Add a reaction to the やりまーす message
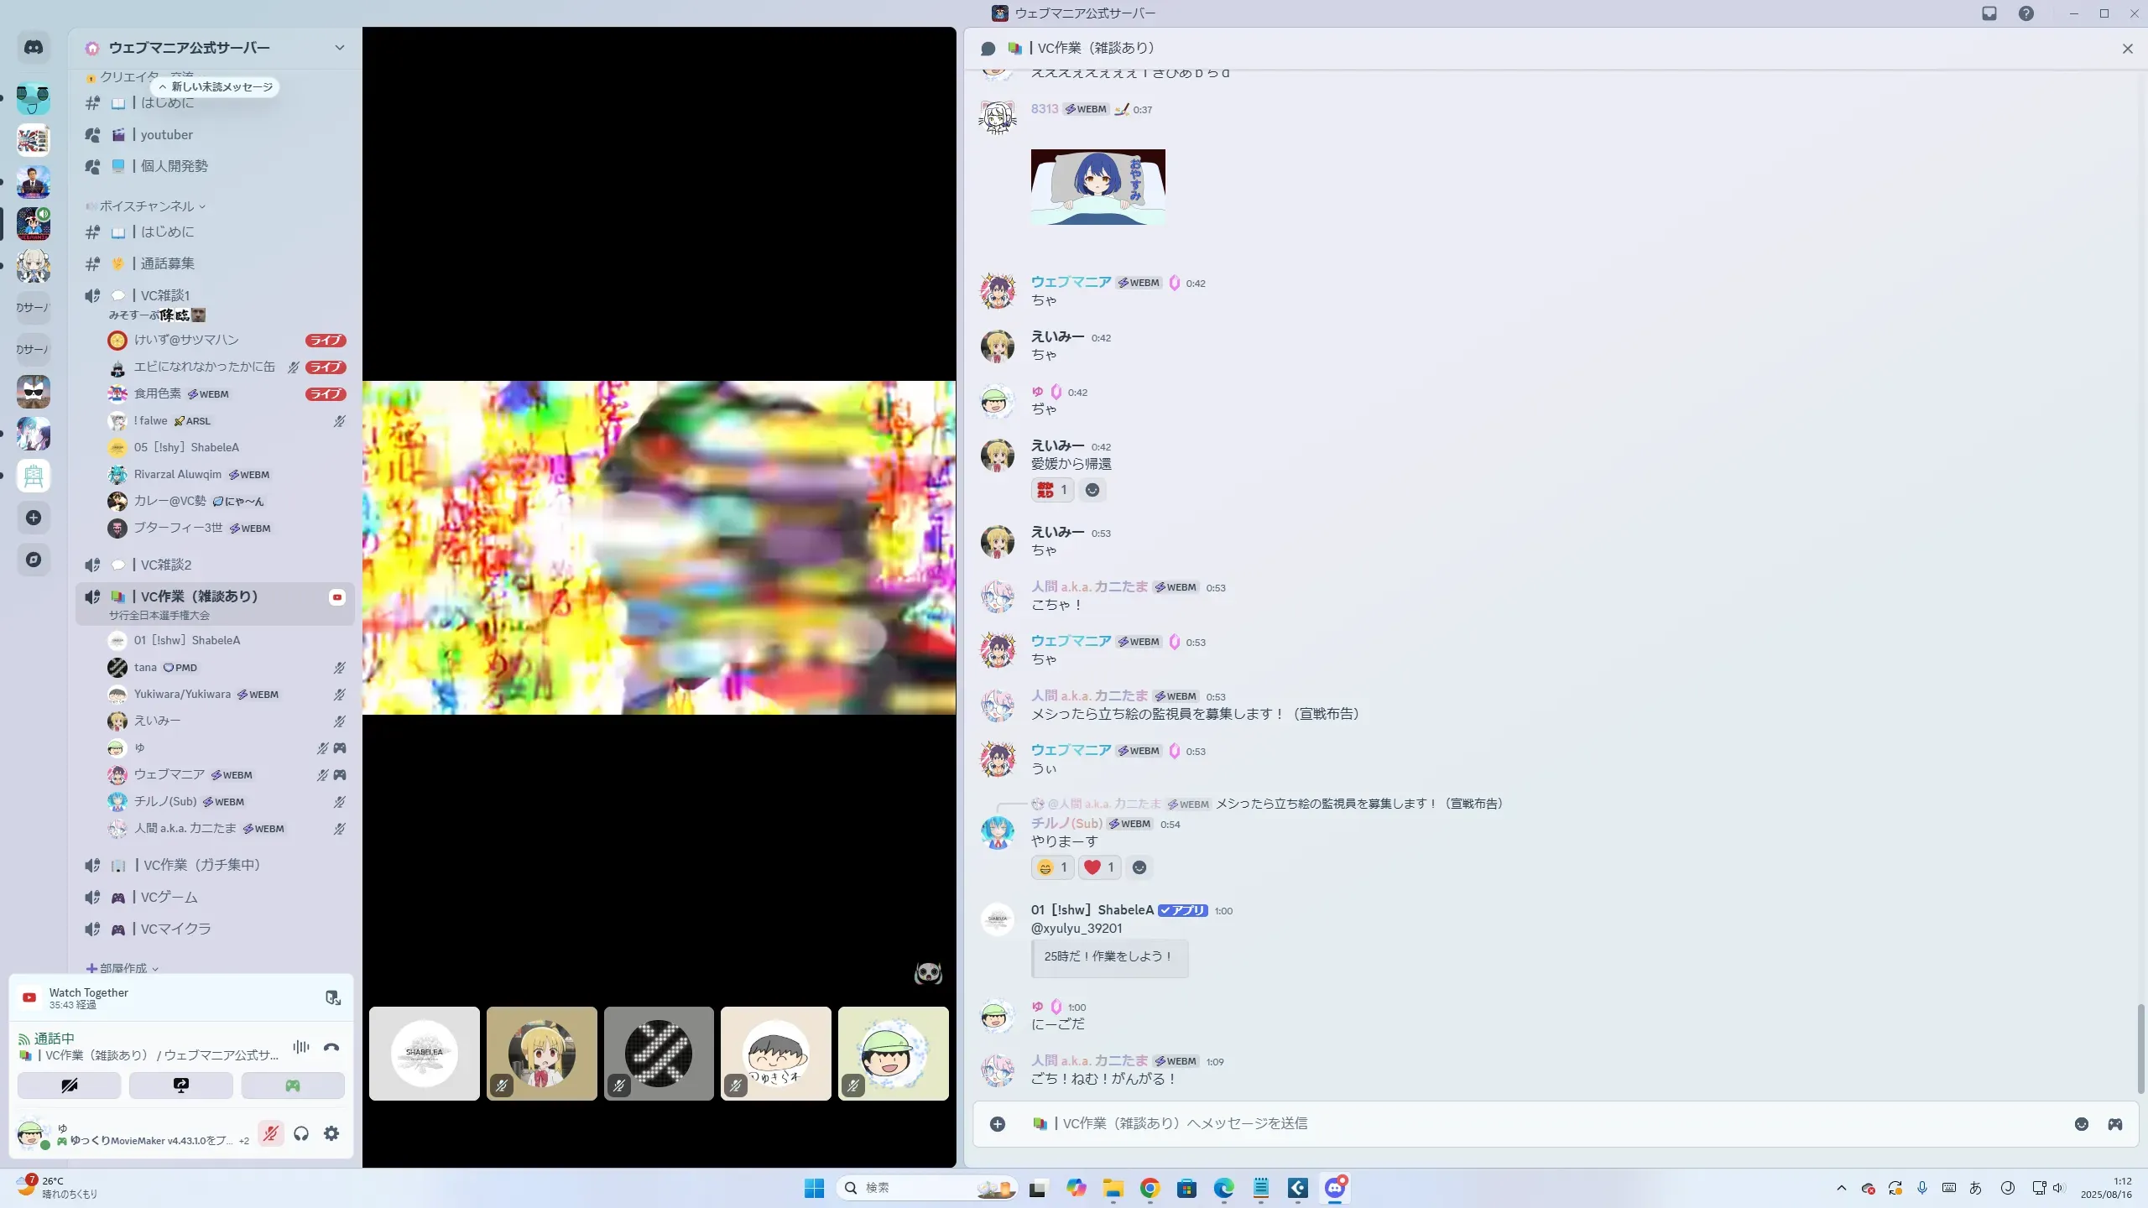The width and height of the screenshot is (2148, 1208). click(1139, 867)
